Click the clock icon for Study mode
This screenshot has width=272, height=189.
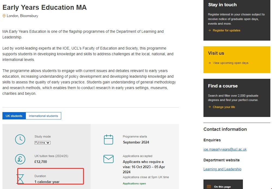point(20,139)
